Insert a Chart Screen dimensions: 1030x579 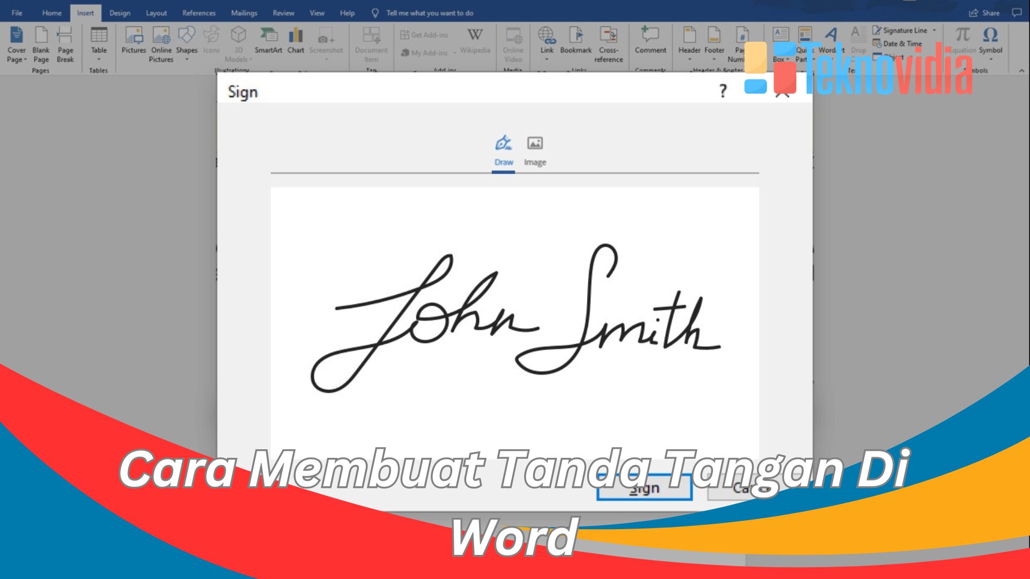point(296,40)
